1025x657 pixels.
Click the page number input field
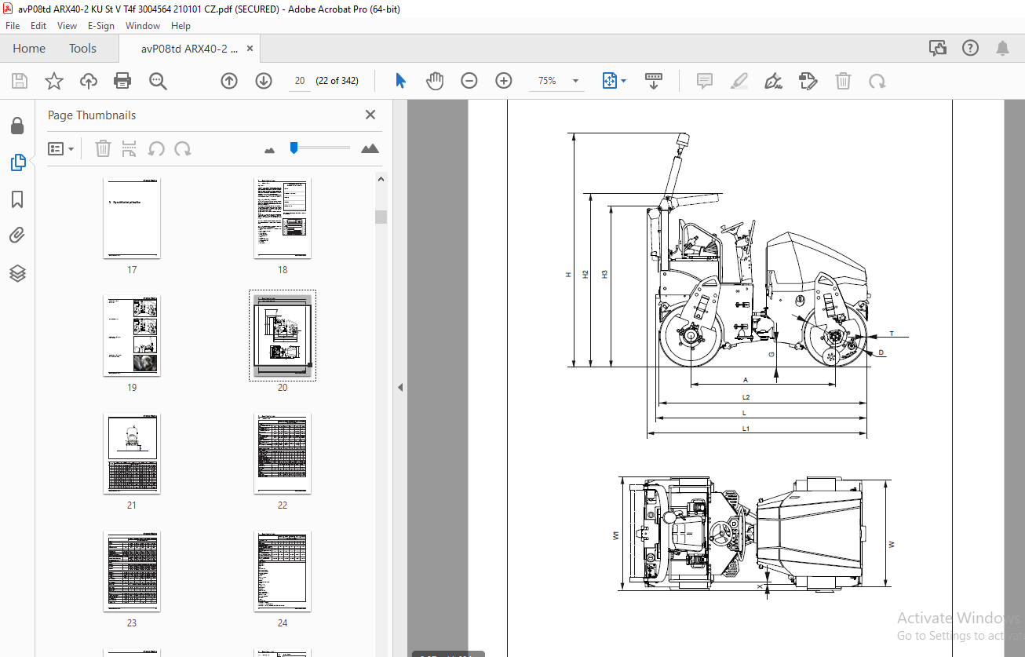tap(300, 81)
